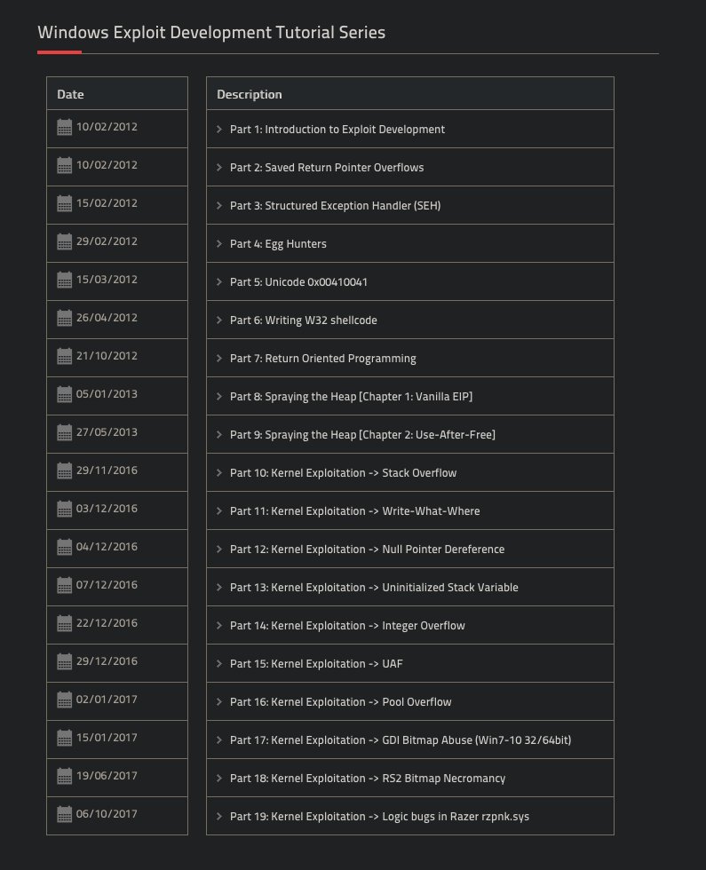Open Part 17: GDI Bitmap Abuse tutorial

pos(401,740)
